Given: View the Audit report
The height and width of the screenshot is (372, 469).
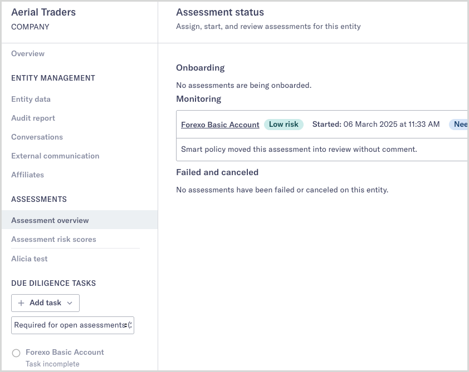Looking at the screenshot, I should click(33, 118).
